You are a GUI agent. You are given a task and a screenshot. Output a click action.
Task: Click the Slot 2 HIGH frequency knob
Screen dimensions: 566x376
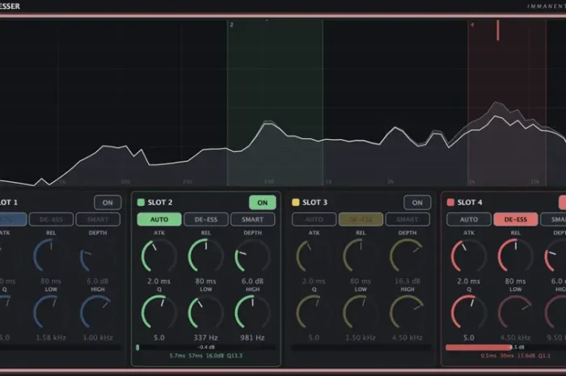click(x=252, y=313)
